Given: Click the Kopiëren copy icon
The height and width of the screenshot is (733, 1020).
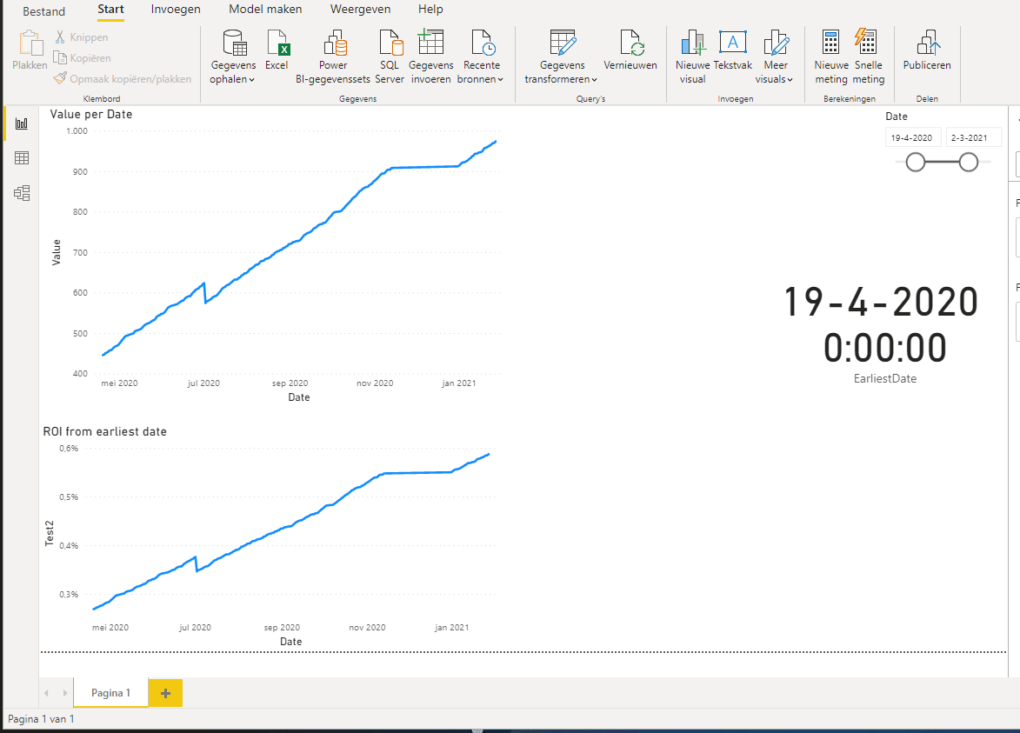Looking at the screenshot, I should pyautogui.click(x=60, y=58).
